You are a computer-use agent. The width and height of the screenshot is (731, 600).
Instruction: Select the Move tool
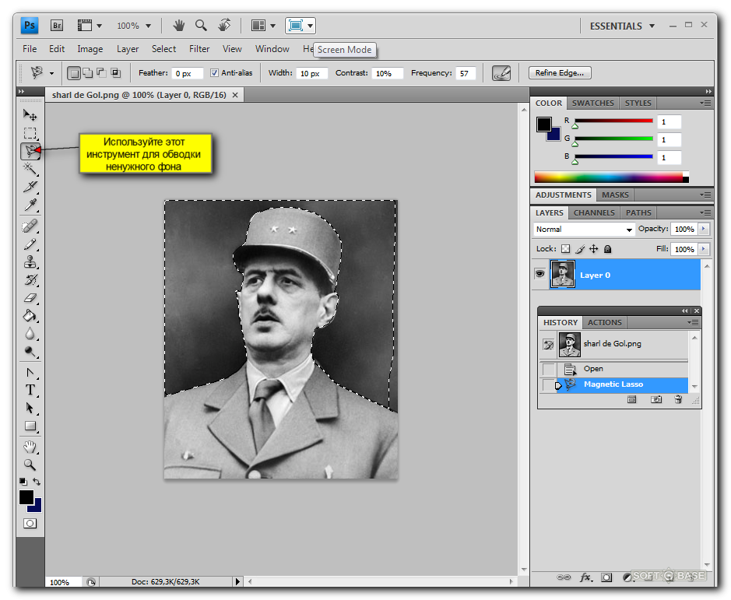[x=30, y=114]
